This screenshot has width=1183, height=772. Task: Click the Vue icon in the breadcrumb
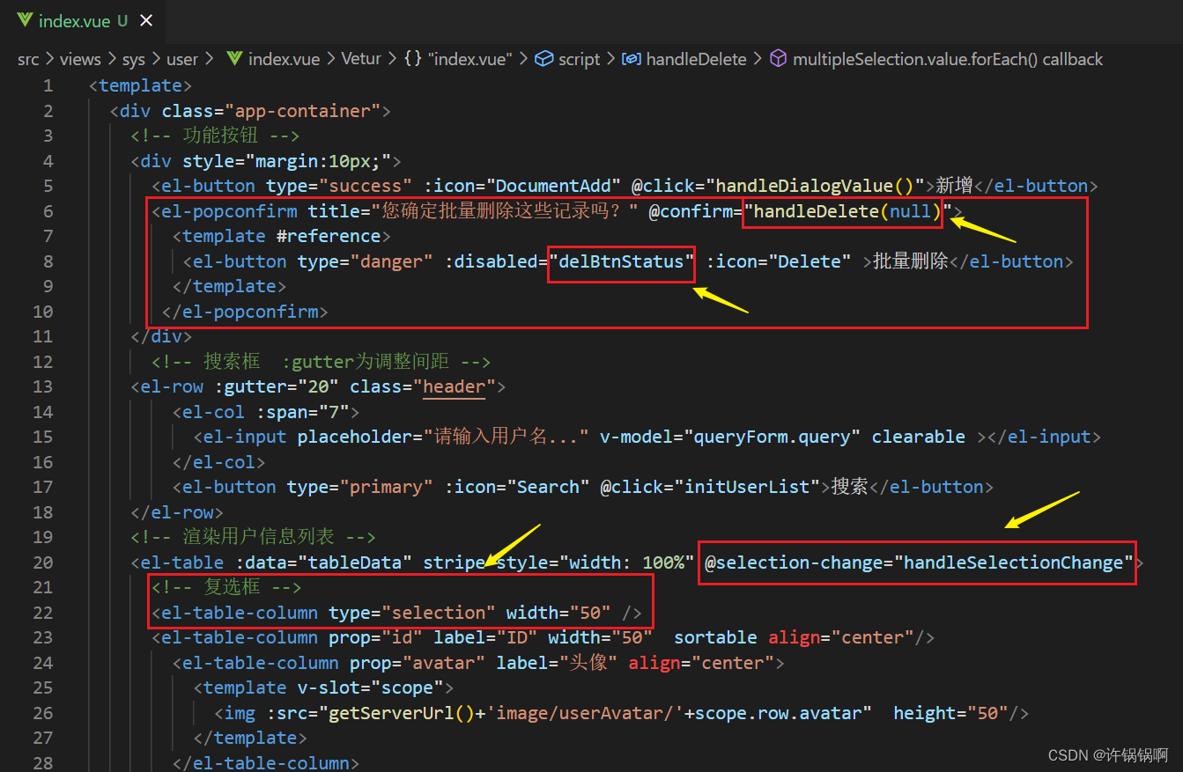234,59
